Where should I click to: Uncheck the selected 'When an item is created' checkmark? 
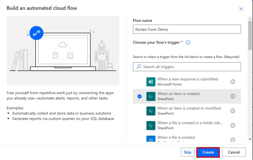[140, 96]
